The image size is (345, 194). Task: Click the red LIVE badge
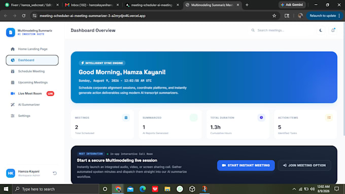(x=50, y=93)
